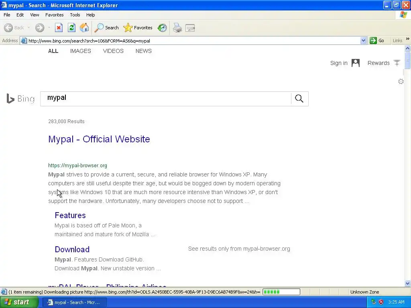Image resolution: width=411 pixels, height=308 pixels.
Task: Click the Links toolbar label
Action: click(398, 41)
